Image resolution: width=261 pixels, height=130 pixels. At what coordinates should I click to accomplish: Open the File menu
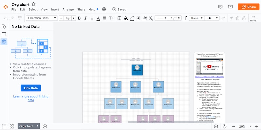(14, 10)
